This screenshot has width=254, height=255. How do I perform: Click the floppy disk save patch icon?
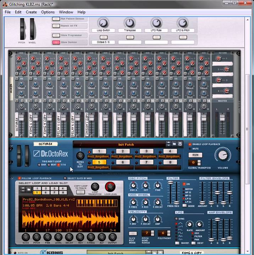click(180, 144)
